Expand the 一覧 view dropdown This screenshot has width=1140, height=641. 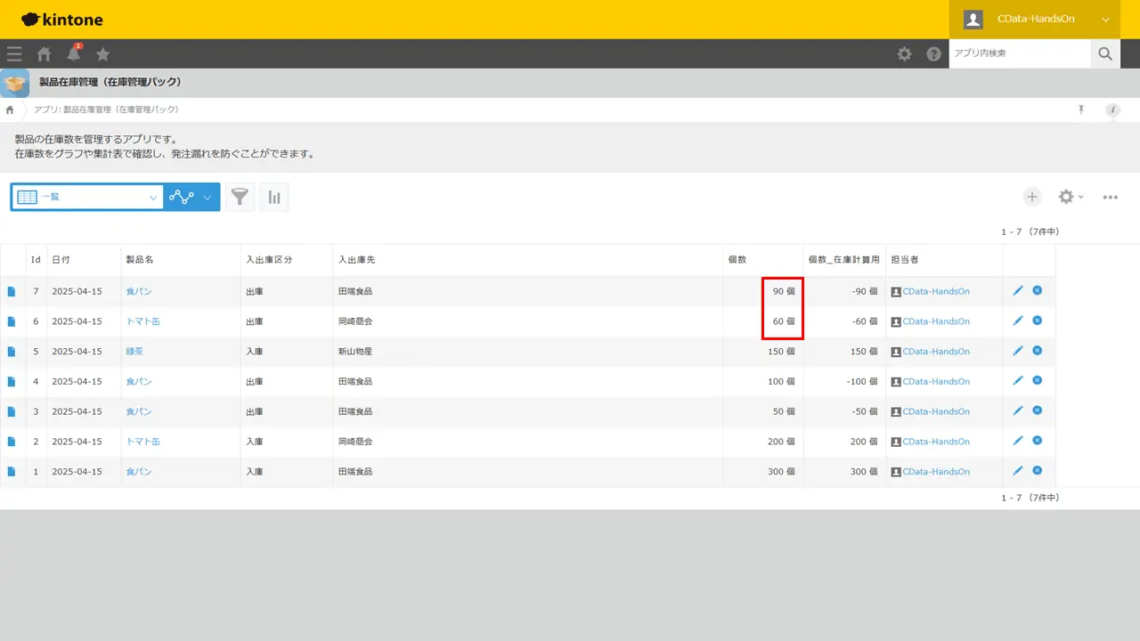click(x=87, y=198)
